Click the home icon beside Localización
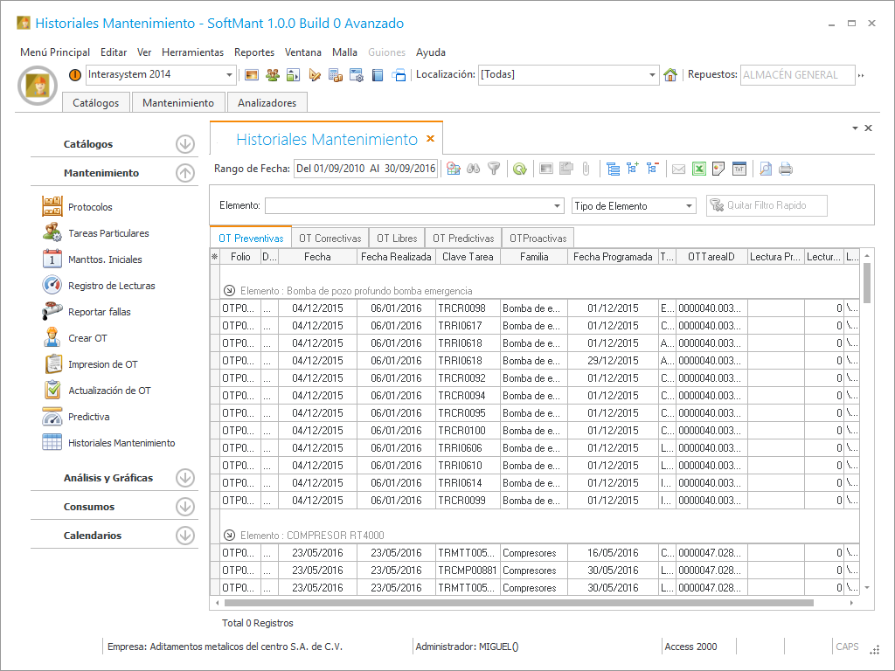This screenshot has width=895, height=671. point(670,75)
